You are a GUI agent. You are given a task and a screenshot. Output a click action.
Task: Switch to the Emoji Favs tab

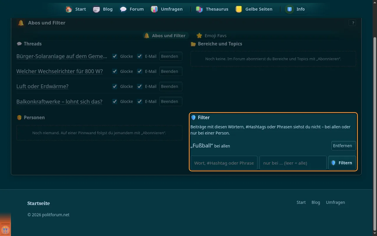211,36
